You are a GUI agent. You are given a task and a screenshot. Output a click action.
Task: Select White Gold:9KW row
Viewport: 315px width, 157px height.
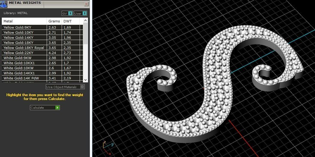pos(43,58)
